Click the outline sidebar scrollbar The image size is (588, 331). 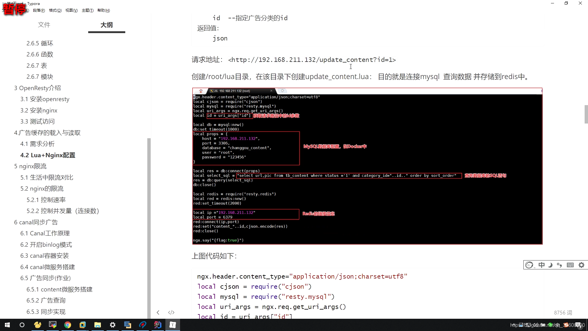149,228
